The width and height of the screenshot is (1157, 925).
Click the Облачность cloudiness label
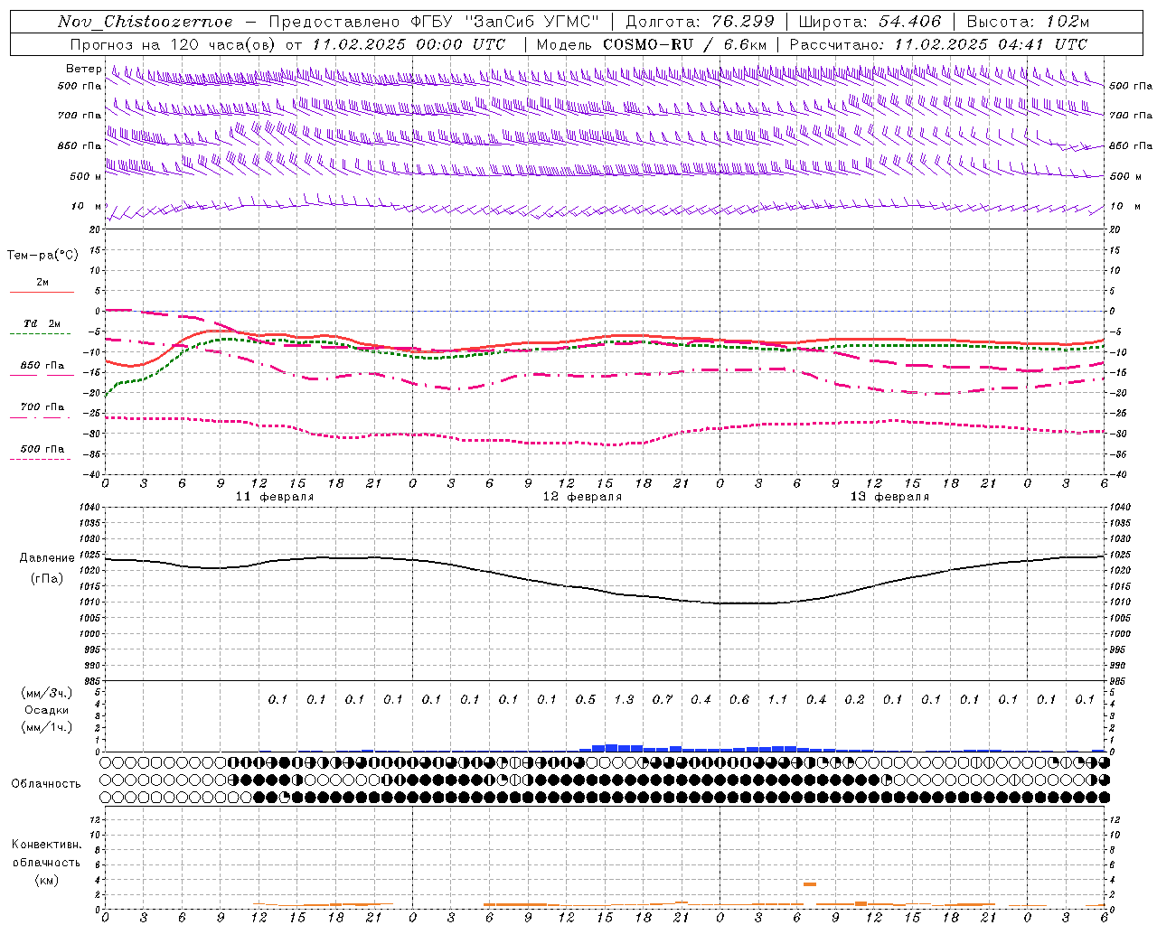(x=46, y=783)
